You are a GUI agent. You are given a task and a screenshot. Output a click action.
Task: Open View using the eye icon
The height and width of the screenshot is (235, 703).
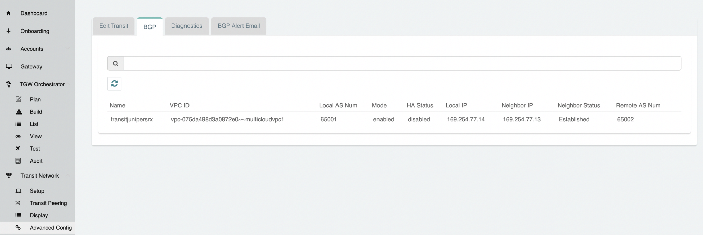point(18,136)
